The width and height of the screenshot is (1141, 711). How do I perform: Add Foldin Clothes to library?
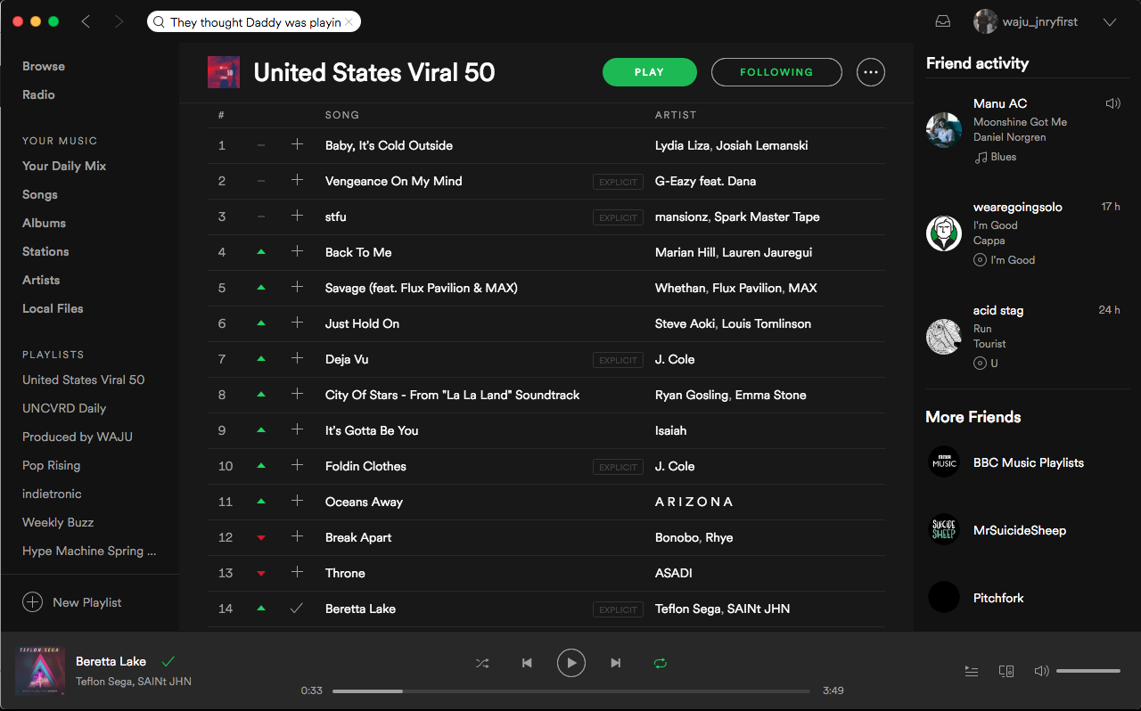(297, 466)
